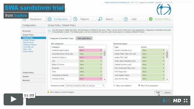Toggle the HD quality button
This screenshot has height=109, width=194.
coord(177,101)
